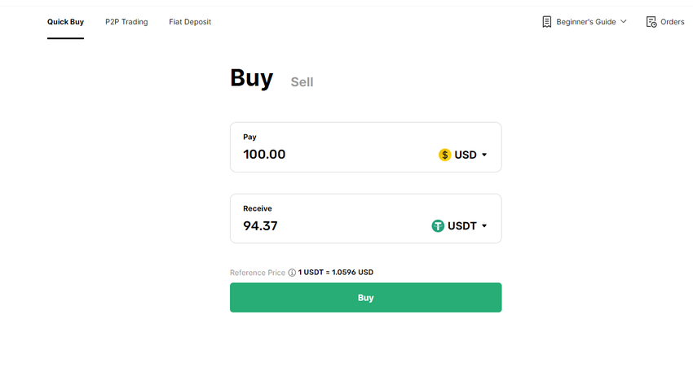Click the Orders list icon

(651, 22)
